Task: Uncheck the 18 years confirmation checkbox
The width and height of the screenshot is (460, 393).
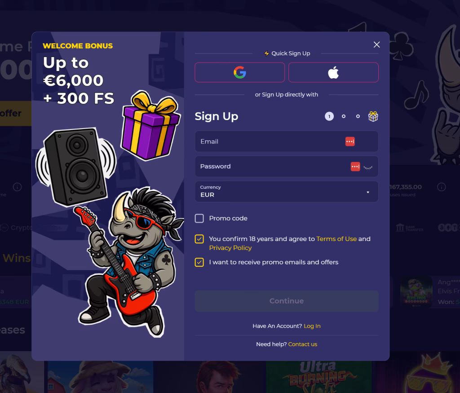Action: (x=199, y=239)
